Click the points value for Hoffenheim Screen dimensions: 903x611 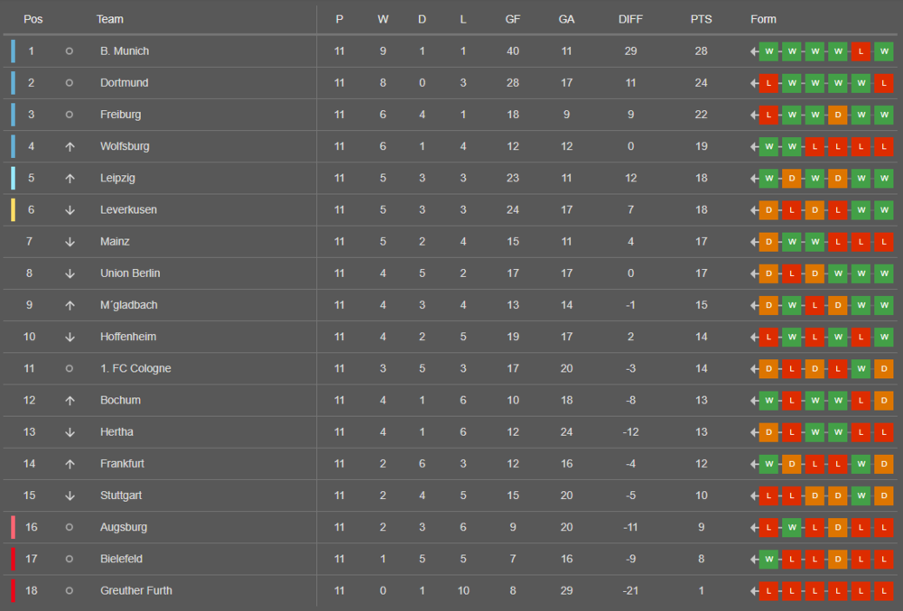[x=701, y=337]
